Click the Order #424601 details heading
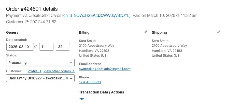 click(x=32, y=9)
